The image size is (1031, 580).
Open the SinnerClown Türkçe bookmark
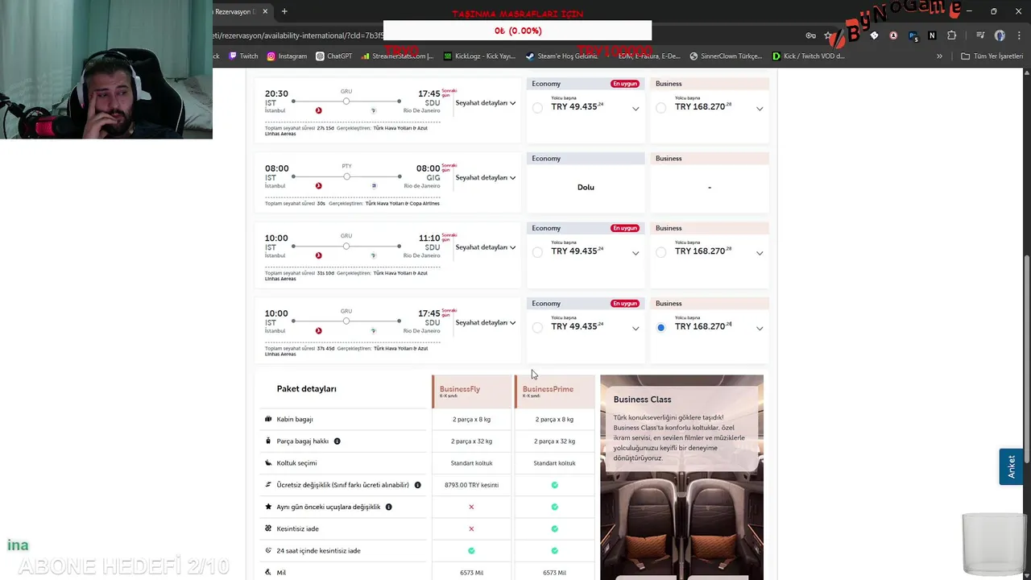726,56
